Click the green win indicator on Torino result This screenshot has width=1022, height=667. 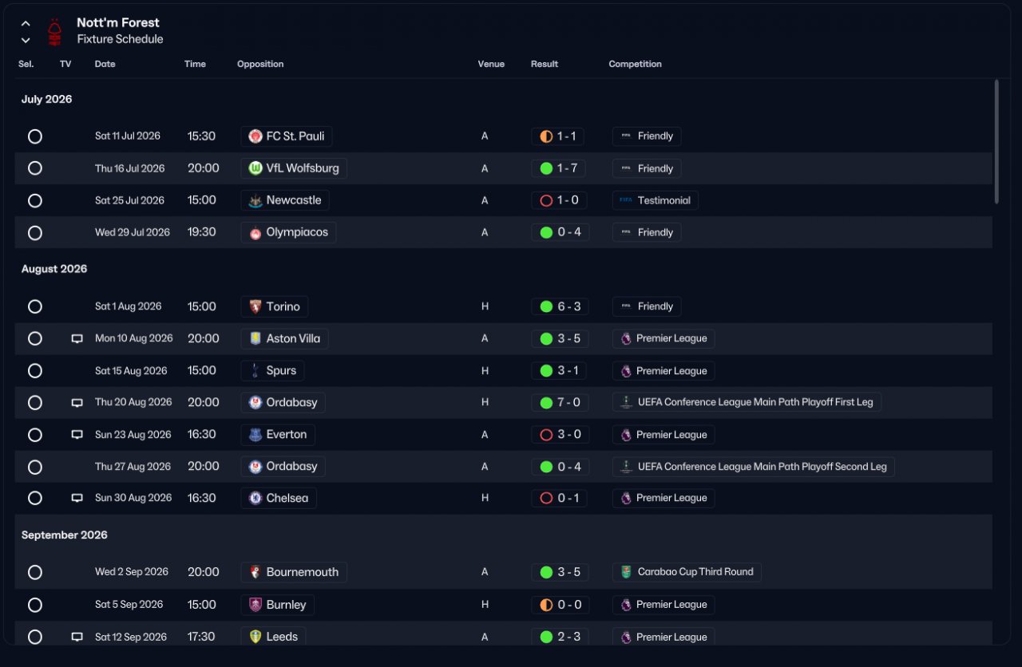point(546,306)
